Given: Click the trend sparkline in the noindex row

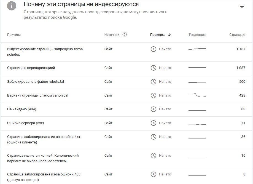Looking at the screenshot, I should [197, 49].
